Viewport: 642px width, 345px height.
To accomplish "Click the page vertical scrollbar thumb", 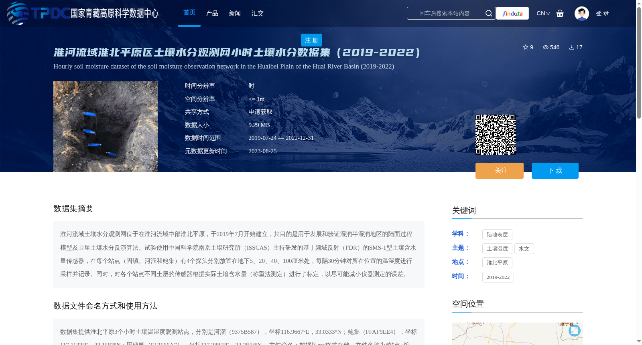I will [x=639, y=63].
